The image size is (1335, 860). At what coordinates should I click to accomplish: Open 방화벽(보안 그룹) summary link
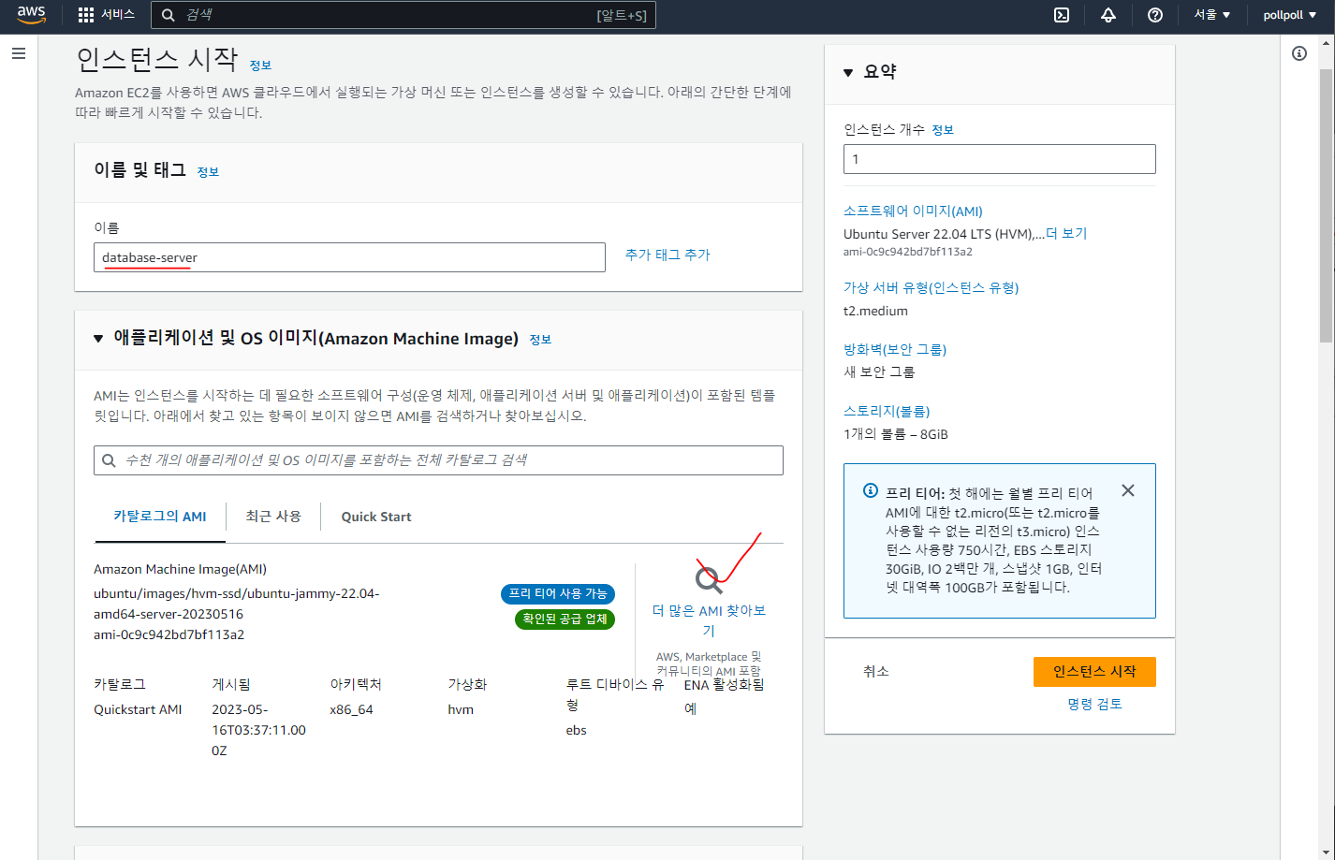point(895,349)
